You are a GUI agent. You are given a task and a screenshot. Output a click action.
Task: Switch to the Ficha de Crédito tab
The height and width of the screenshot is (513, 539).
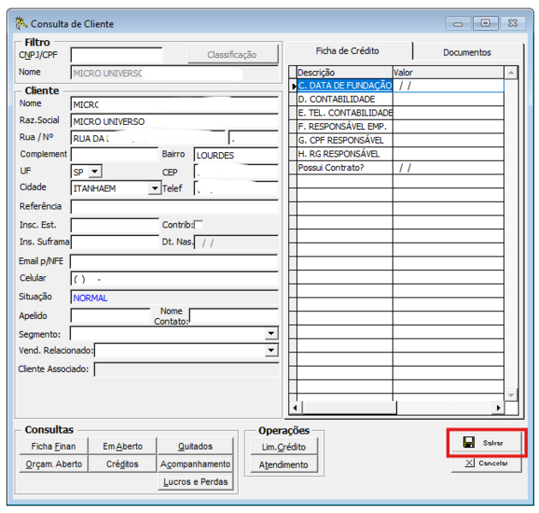[x=347, y=51]
